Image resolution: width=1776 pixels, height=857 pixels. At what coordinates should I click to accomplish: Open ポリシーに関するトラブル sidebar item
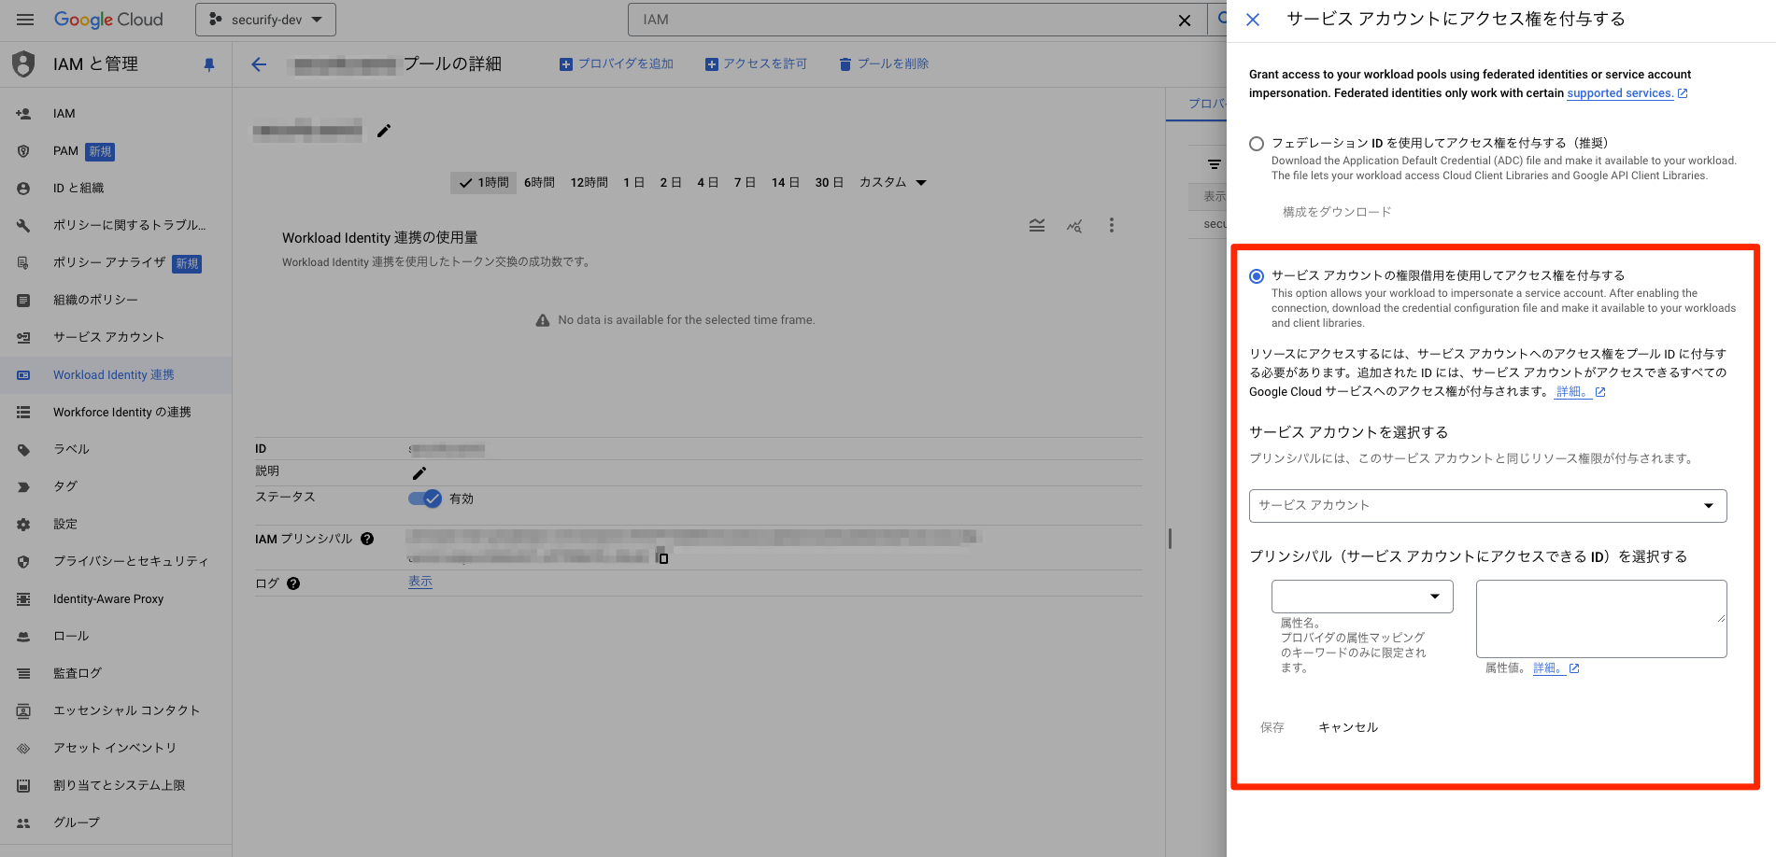click(116, 226)
